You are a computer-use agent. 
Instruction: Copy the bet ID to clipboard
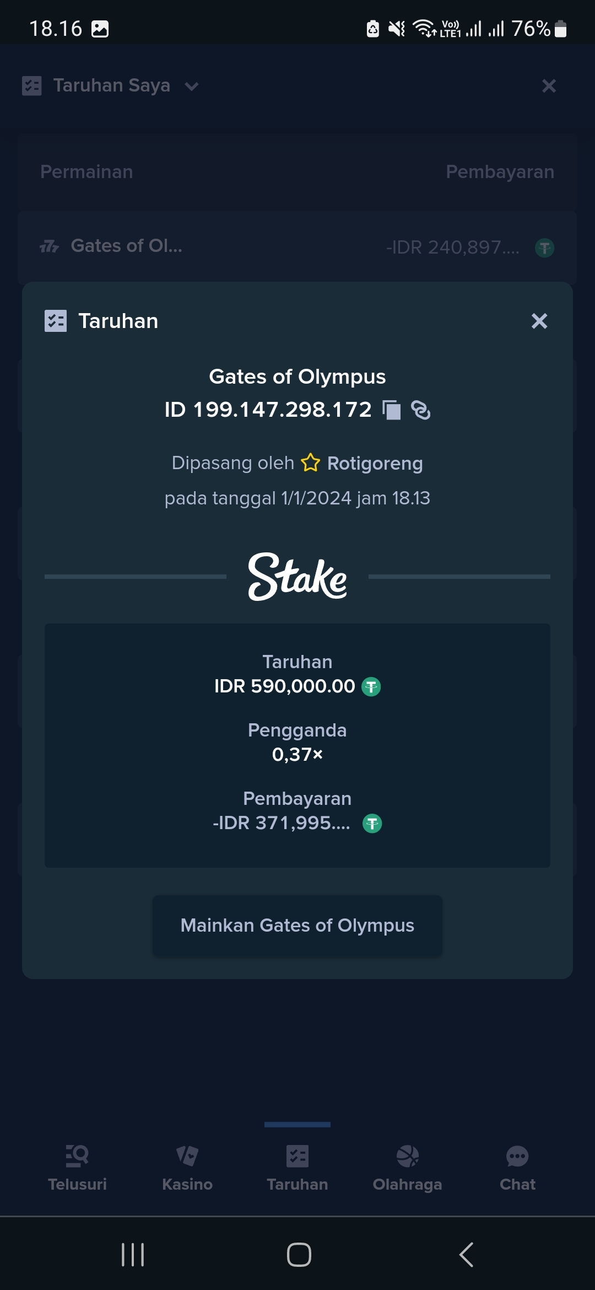click(392, 410)
